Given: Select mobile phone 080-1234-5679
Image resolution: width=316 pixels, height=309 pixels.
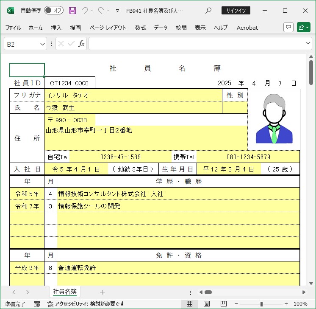Looking at the screenshot, I should pos(248,157).
